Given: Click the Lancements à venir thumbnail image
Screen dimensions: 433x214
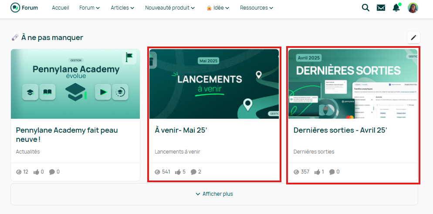Looking at the screenshot, I should point(214,84).
